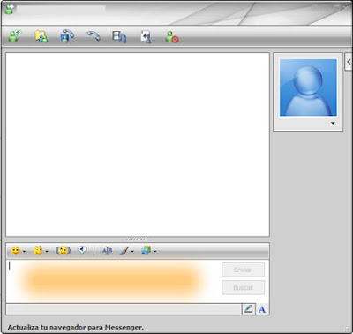The width and height of the screenshot is (353, 334).
Task: Open the 'Actualiza tu navegador para Messenger' link
Action: (x=76, y=327)
